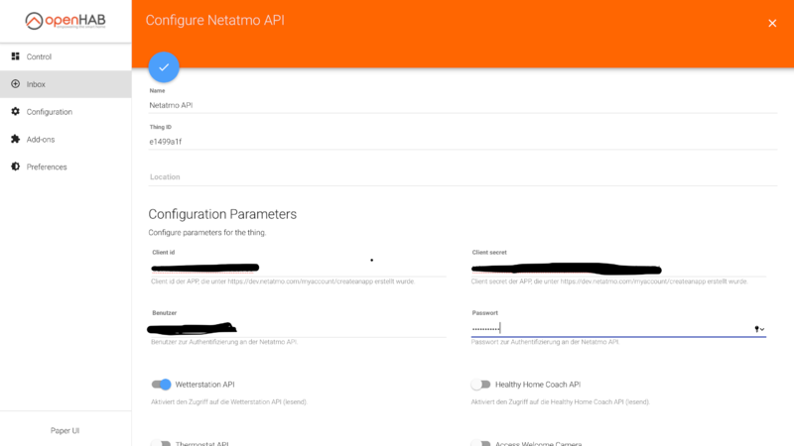Toggle the Thermostat API switch
The image size is (794, 446).
(x=161, y=443)
